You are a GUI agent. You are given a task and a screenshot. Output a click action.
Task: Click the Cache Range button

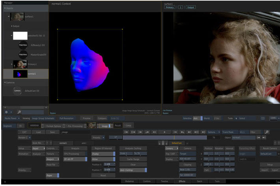tap(133, 159)
